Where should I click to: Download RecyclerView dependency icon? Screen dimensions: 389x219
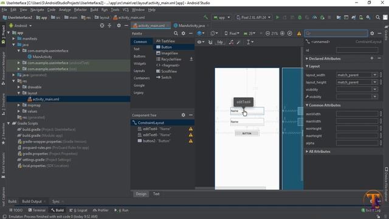click(x=191, y=59)
